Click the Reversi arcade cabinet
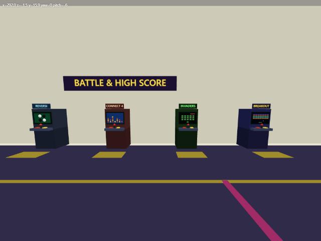321x241 pixels. coord(49,126)
